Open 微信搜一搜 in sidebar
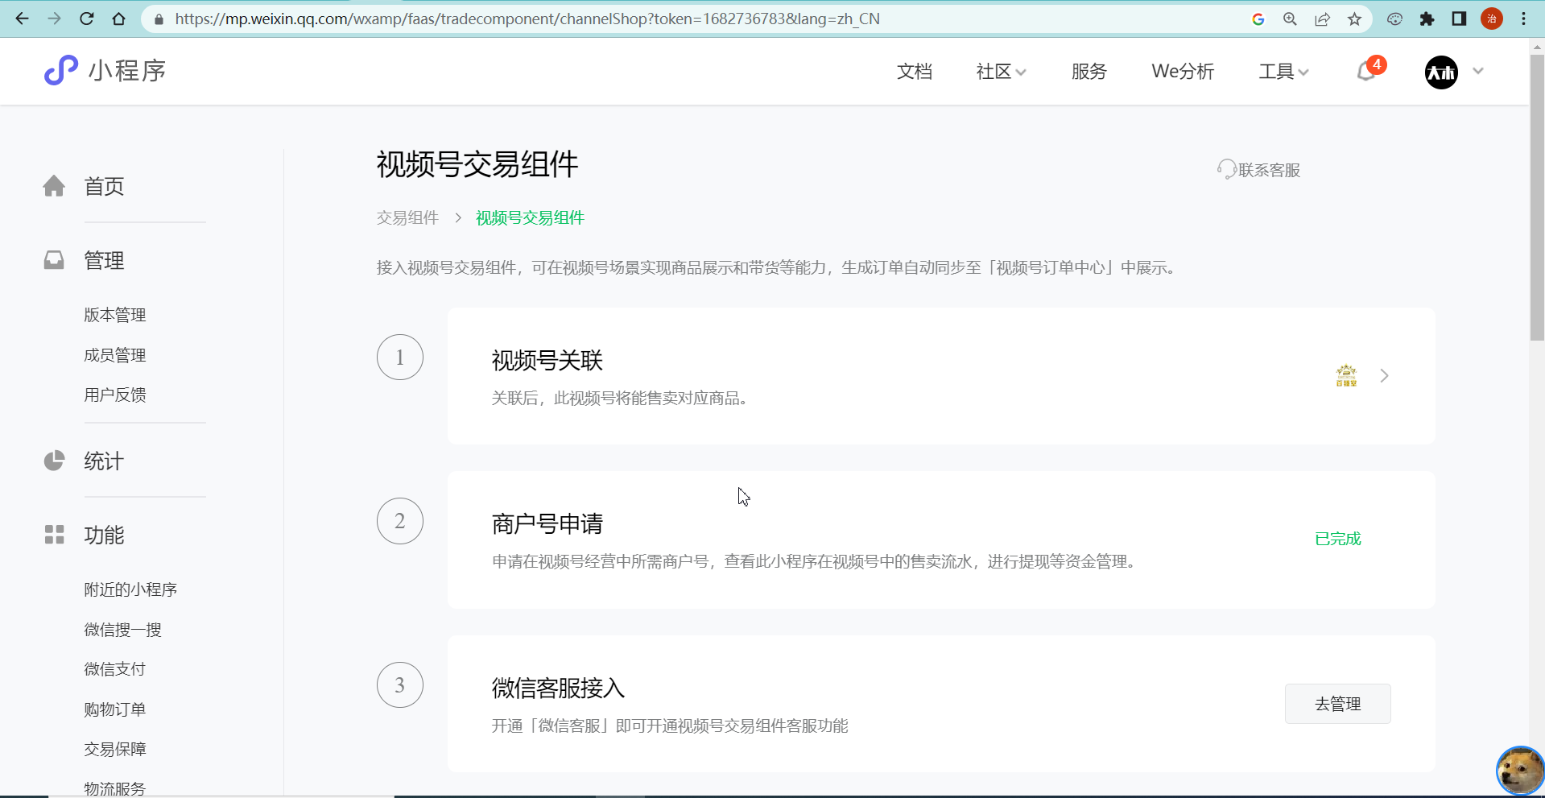The width and height of the screenshot is (1545, 798). coord(122,630)
